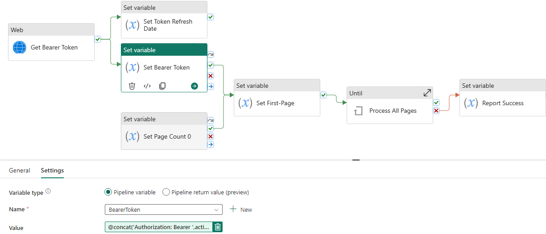Select Pipeline return value (preview) radio button

[x=166, y=192]
